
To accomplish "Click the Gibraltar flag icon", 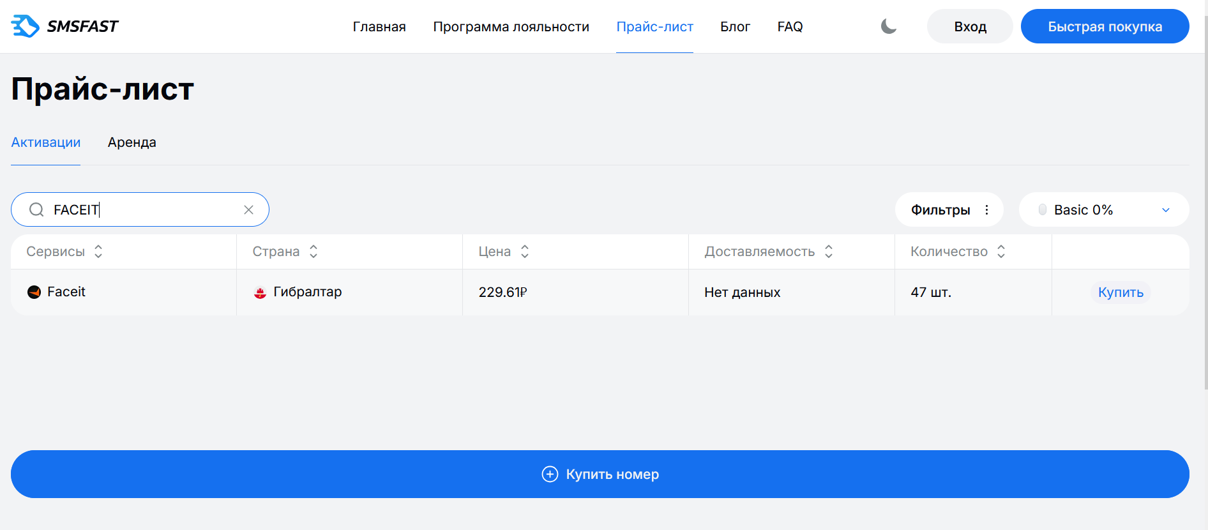I will tap(260, 292).
